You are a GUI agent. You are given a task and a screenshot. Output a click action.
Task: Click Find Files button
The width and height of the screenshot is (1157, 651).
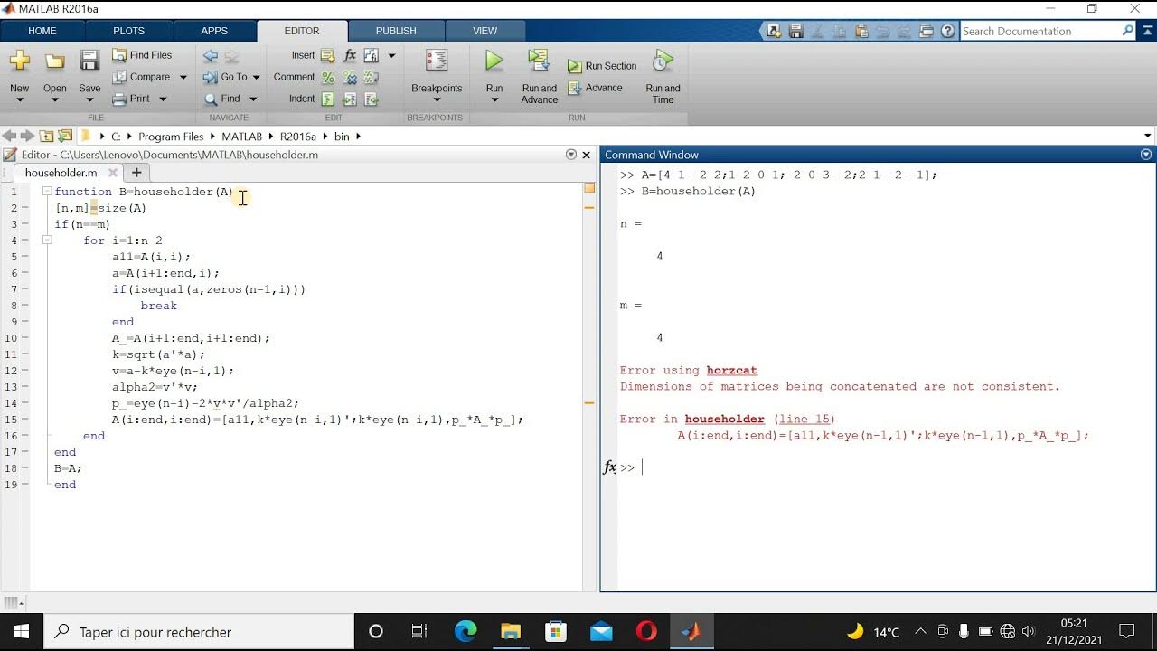142,55
